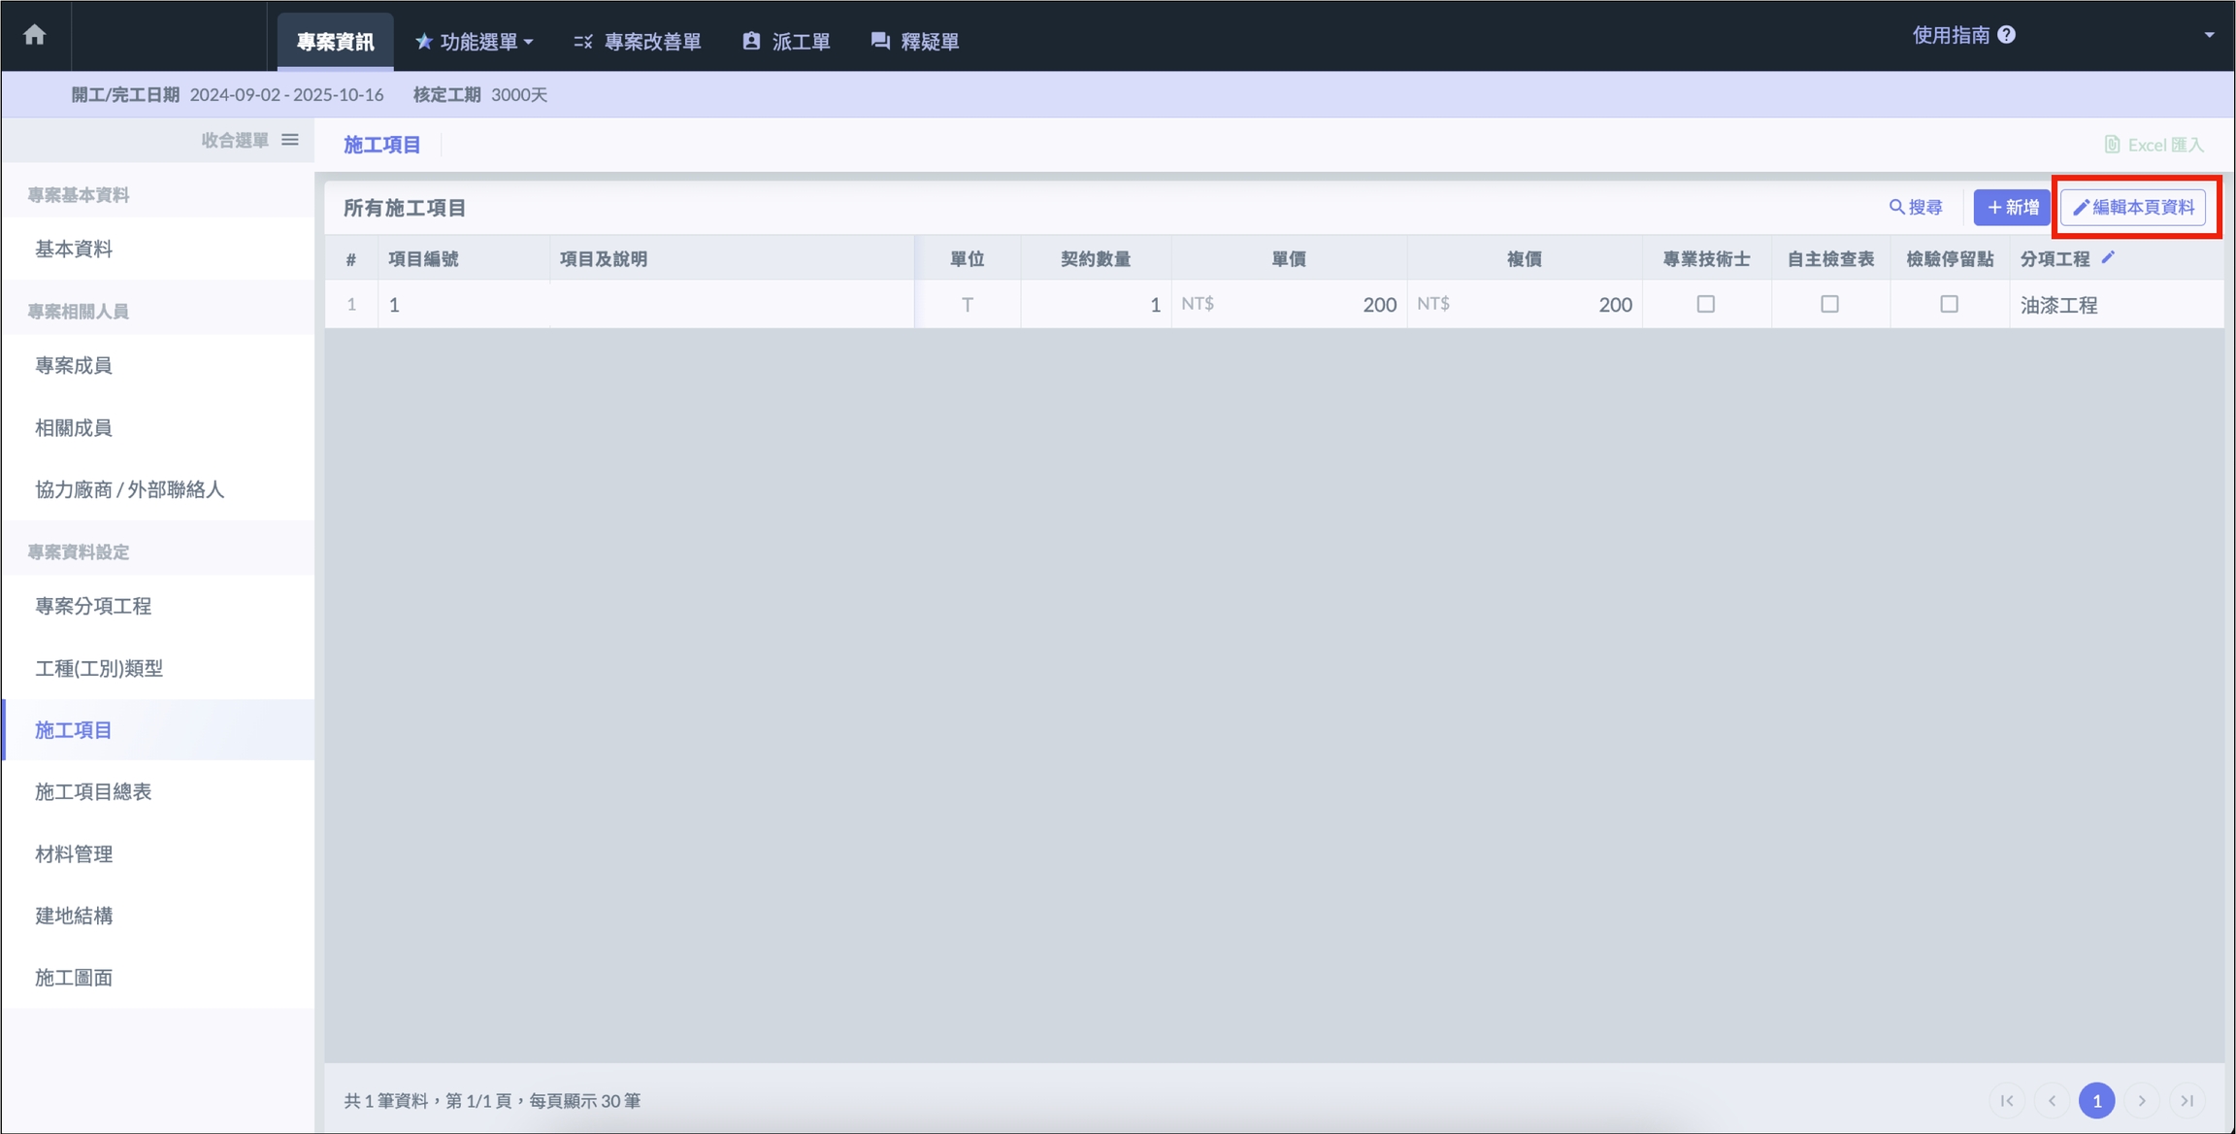Viewport: 2236px width, 1134px height.
Task: Go to last page arrow icon
Action: [2187, 1100]
